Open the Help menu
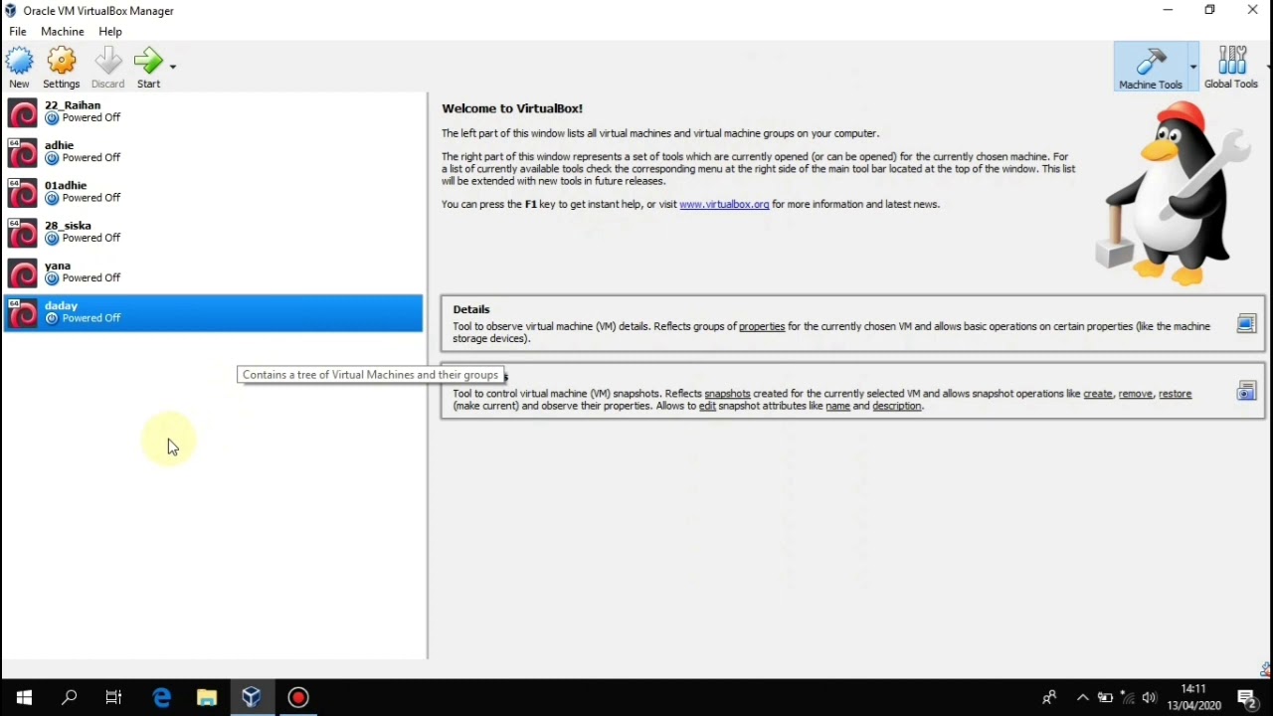 pyautogui.click(x=110, y=32)
